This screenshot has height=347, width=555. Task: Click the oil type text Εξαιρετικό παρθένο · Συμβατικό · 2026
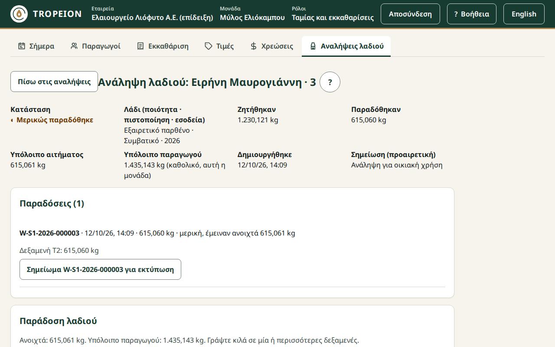[x=159, y=135]
